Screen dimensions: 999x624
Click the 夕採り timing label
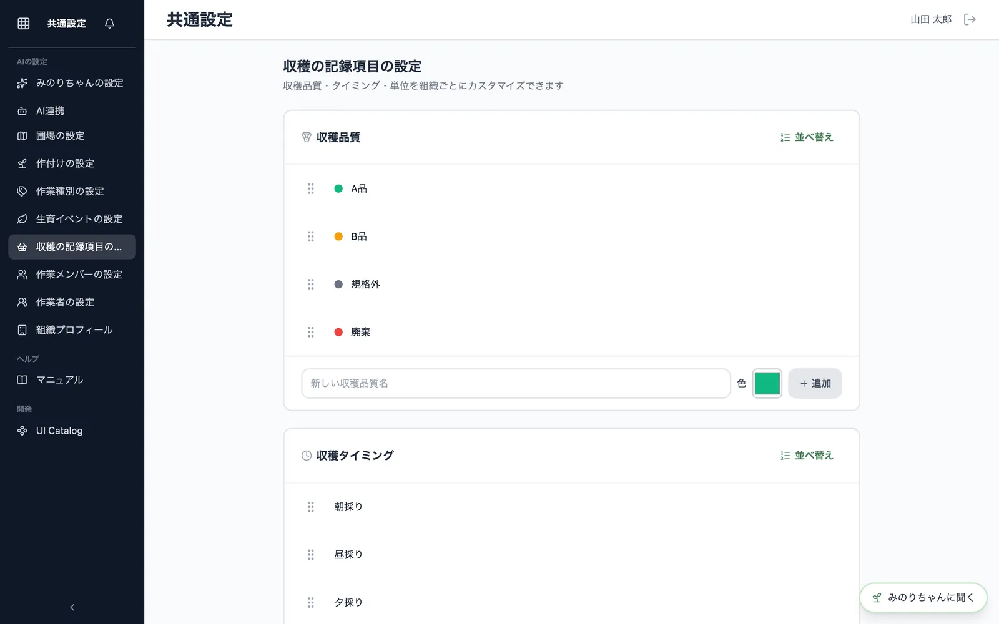pyautogui.click(x=348, y=602)
